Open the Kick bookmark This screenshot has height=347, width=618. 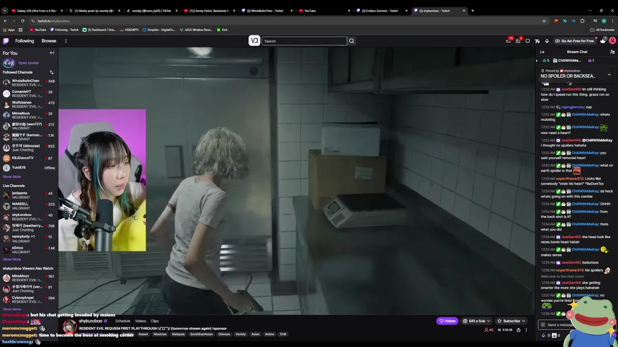(222, 30)
